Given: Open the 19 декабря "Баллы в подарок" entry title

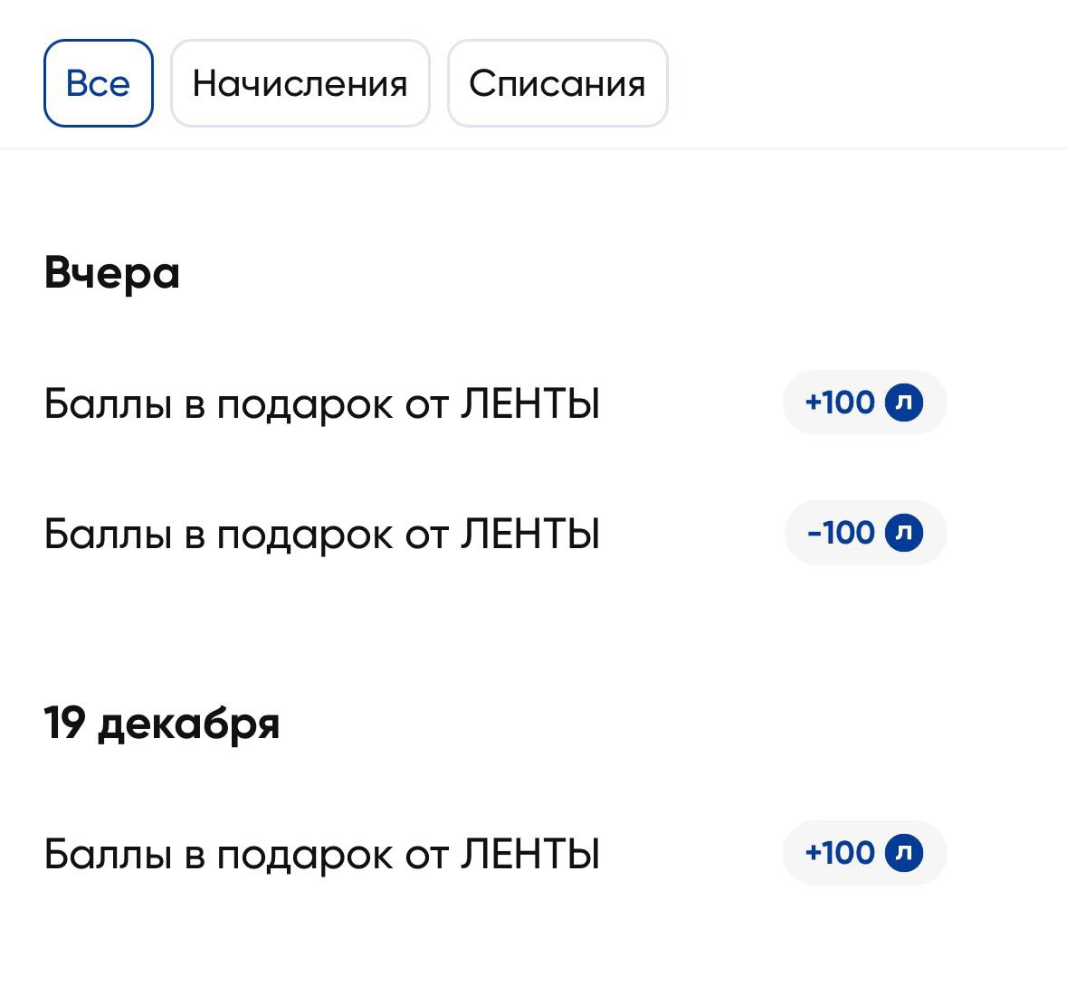Looking at the screenshot, I should coord(321,855).
